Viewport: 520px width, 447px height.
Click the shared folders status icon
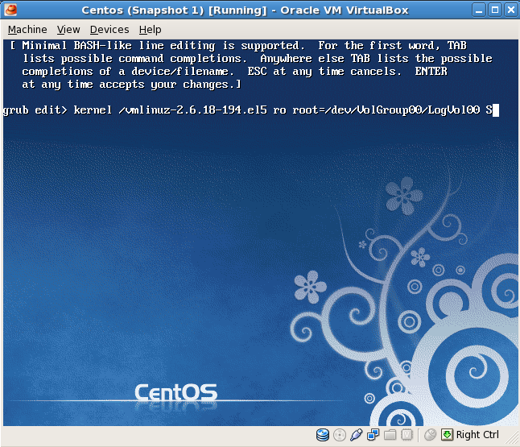pyautogui.click(x=390, y=435)
